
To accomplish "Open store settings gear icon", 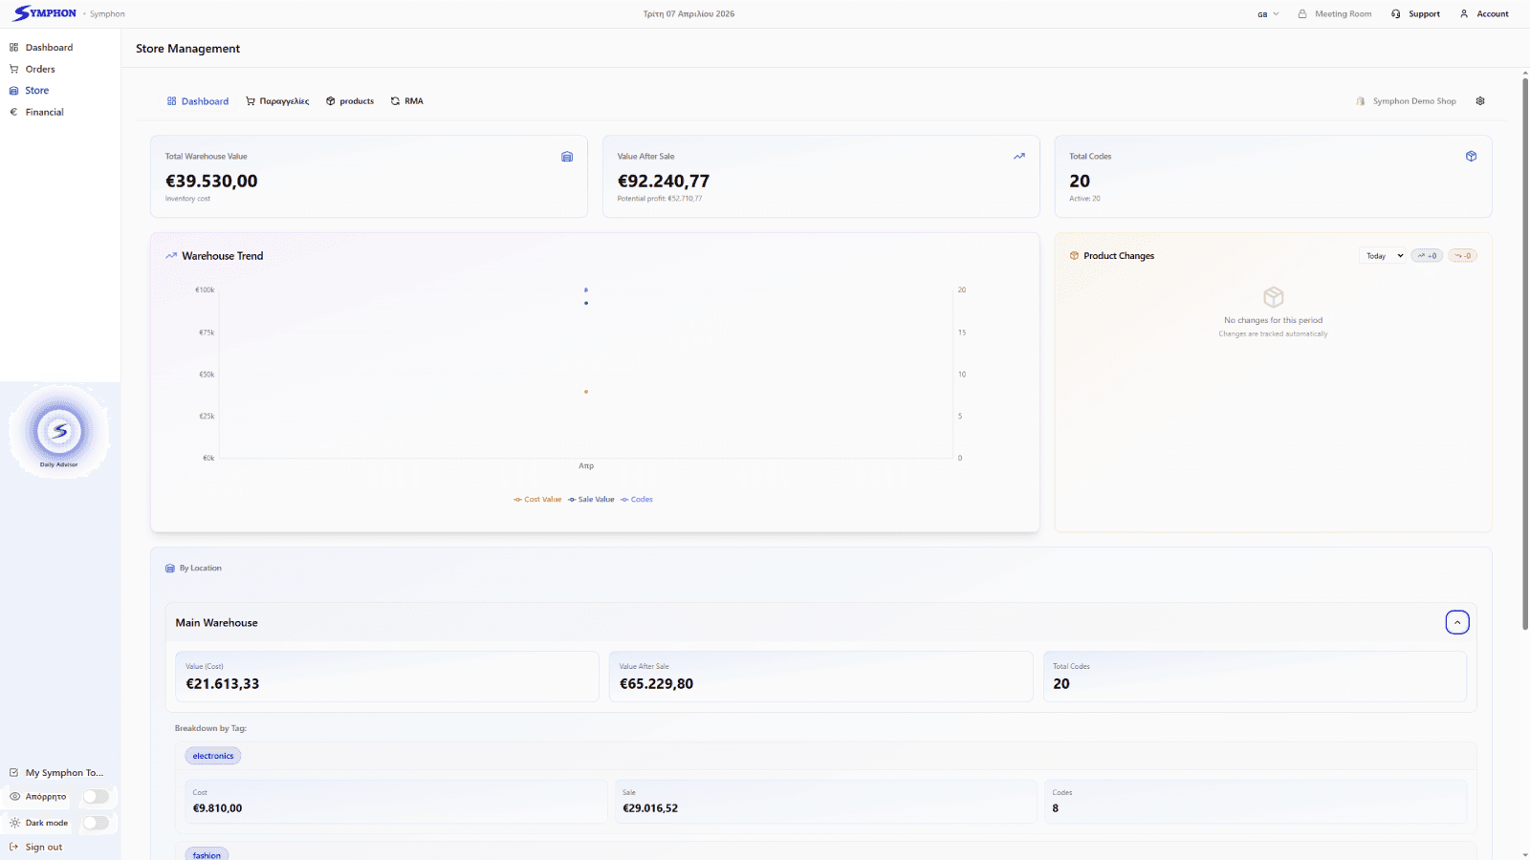I will pyautogui.click(x=1480, y=101).
